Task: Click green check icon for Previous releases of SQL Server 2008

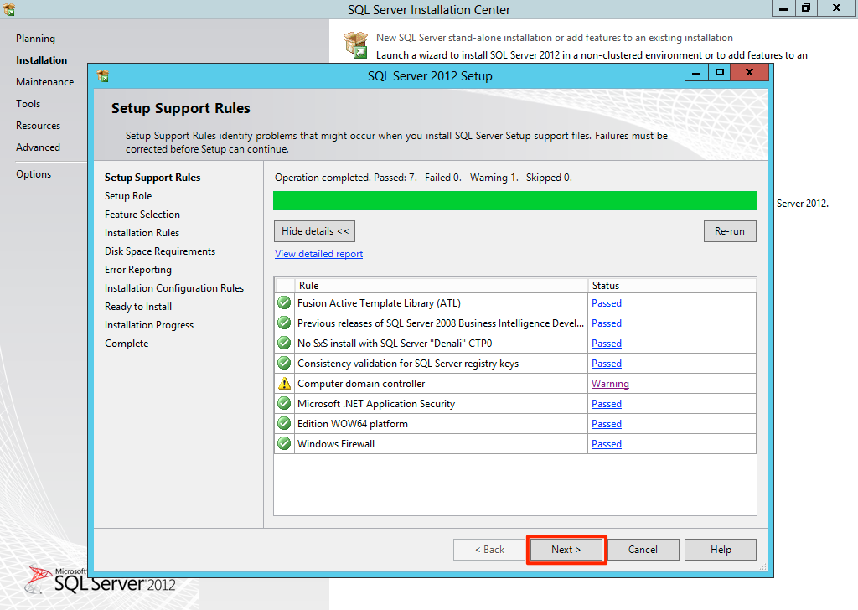Action: coord(284,323)
